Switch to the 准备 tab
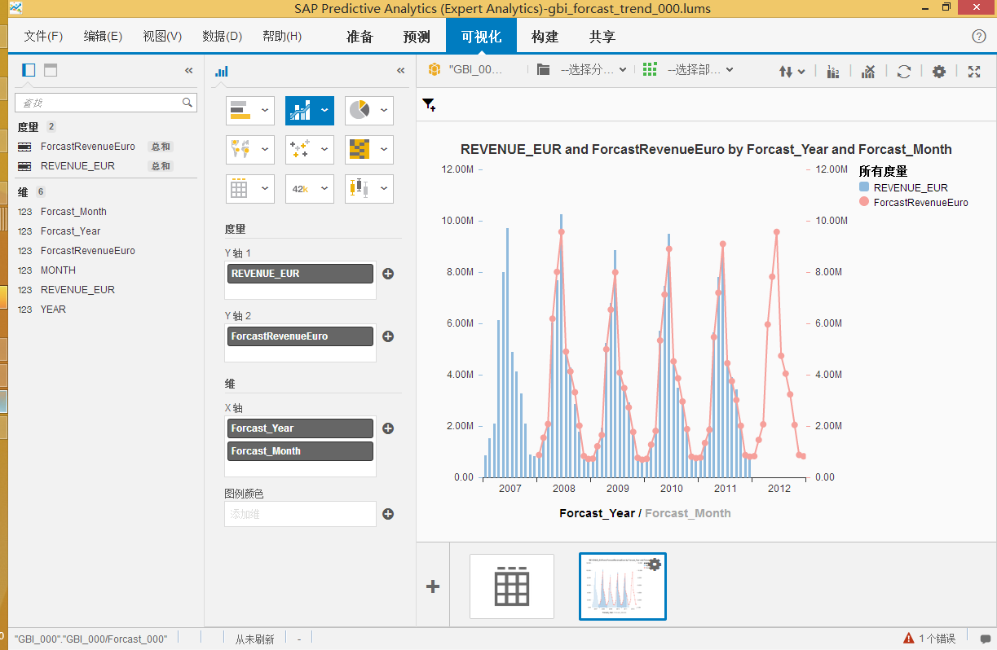The height and width of the screenshot is (650, 997). tap(360, 37)
